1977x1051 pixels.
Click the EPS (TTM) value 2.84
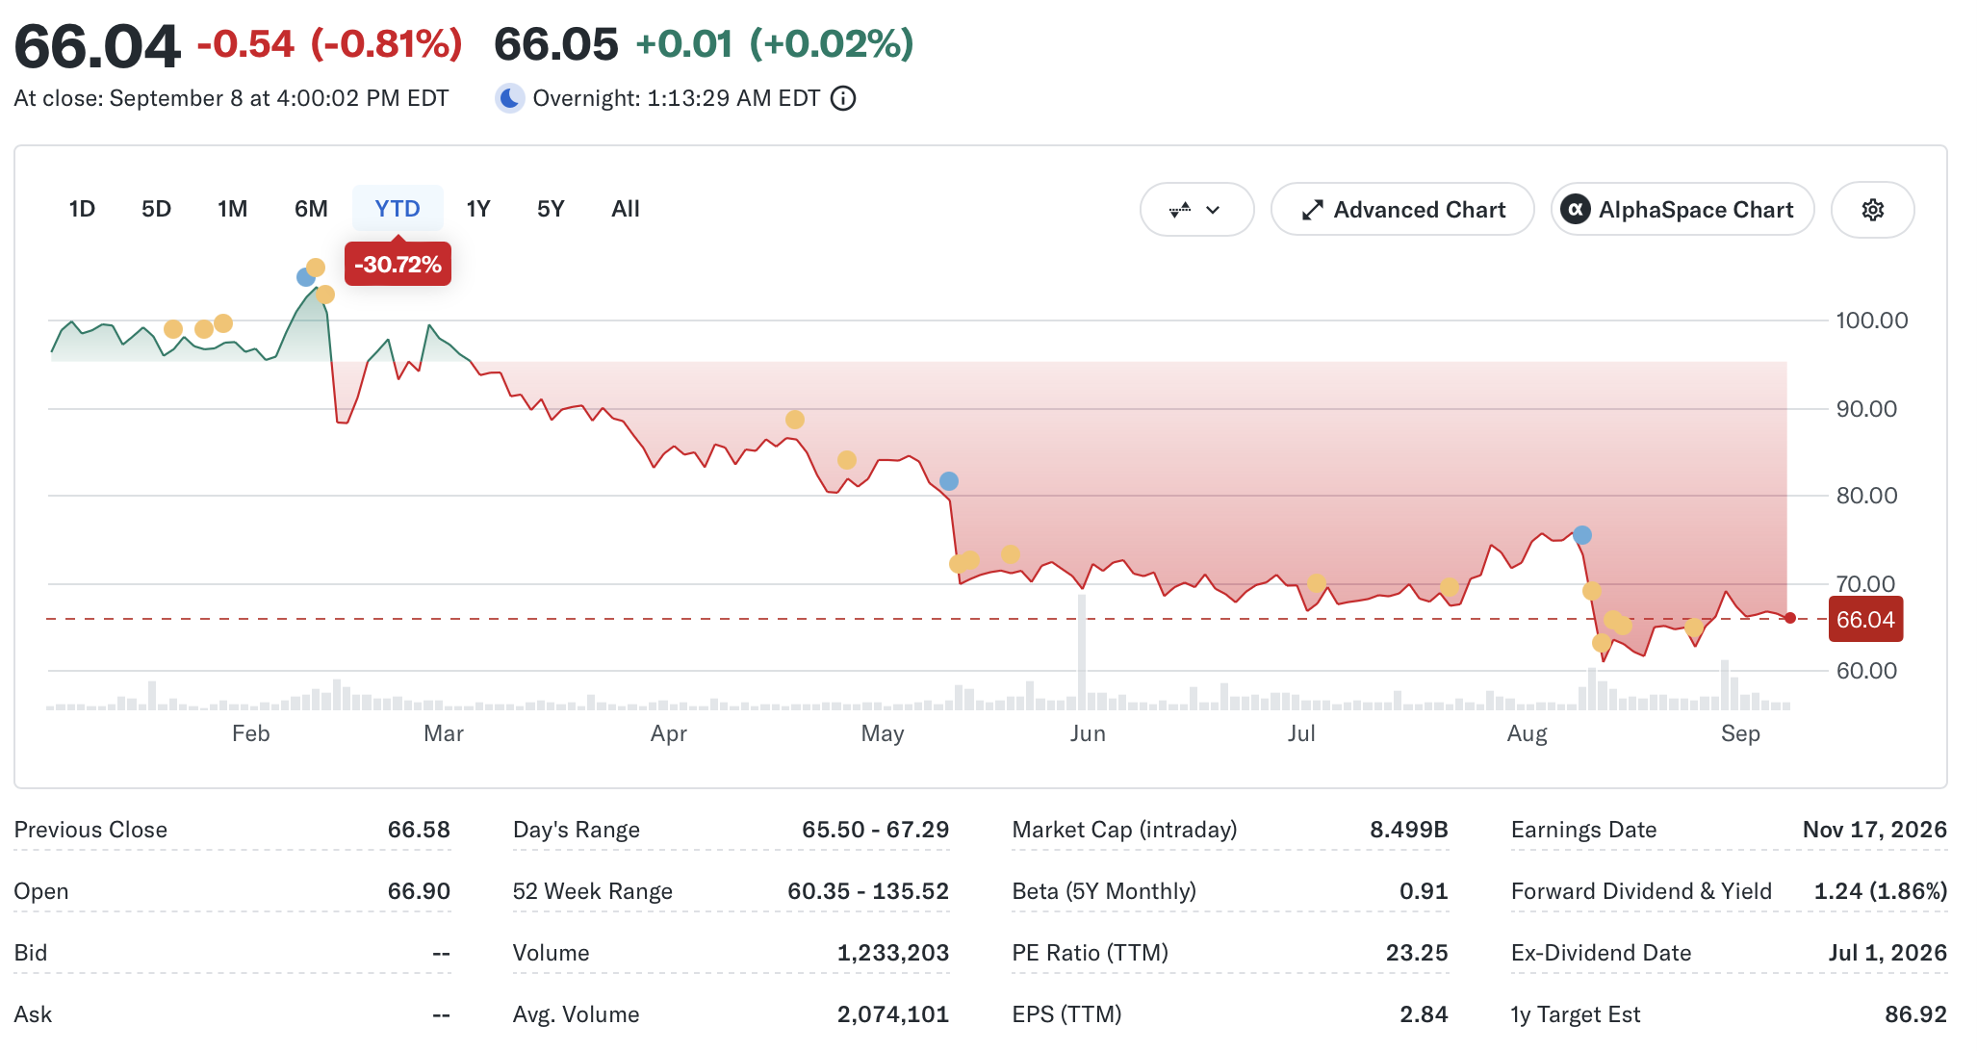pos(1424,1014)
